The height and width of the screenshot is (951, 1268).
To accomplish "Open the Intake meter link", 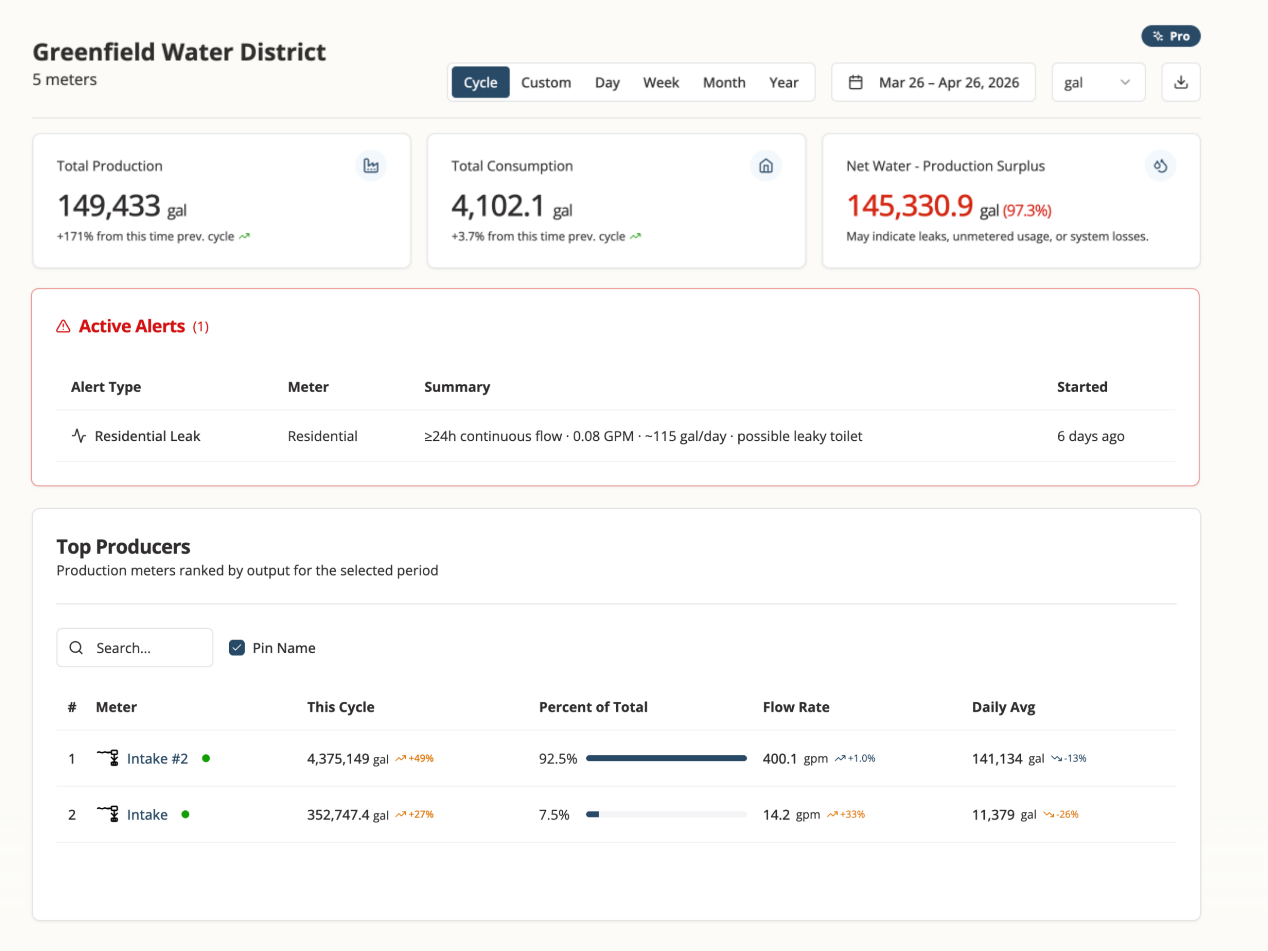I will pos(147,814).
